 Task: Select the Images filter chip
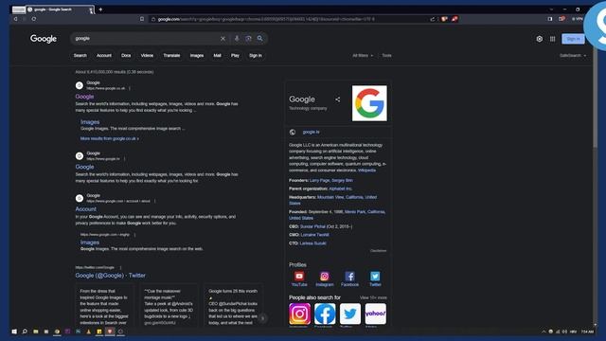197,56
